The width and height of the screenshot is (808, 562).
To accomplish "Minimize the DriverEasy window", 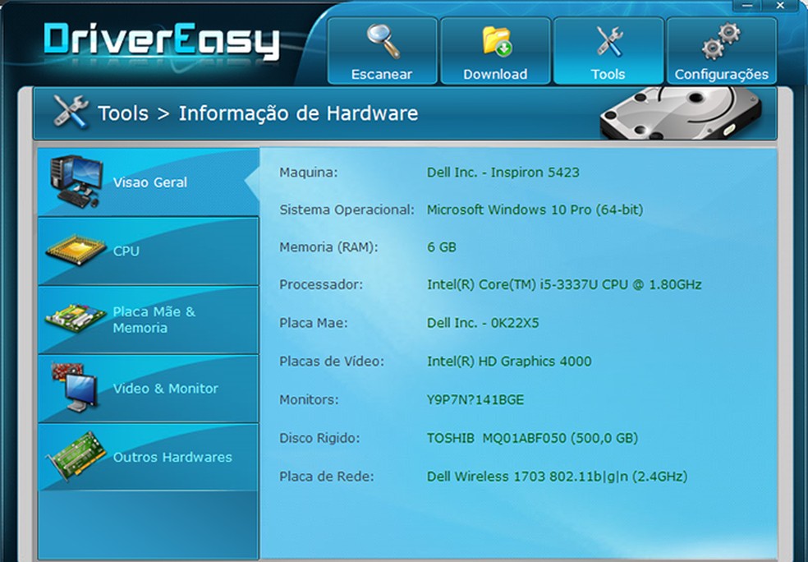I will coord(748,6).
